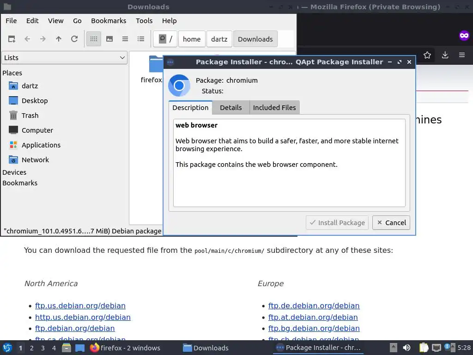Open File menu in file manager
This screenshot has height=355, width=473.
pos(11,21)
